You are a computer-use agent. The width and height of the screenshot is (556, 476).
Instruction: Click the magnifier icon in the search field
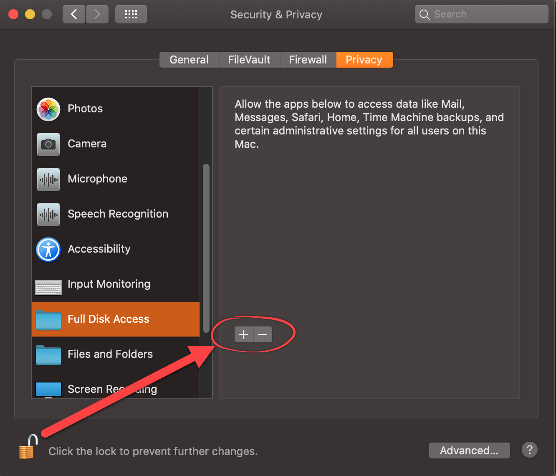[x=425, y=15]
